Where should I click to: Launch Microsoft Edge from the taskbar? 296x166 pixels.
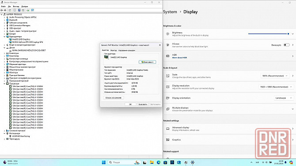159,162
